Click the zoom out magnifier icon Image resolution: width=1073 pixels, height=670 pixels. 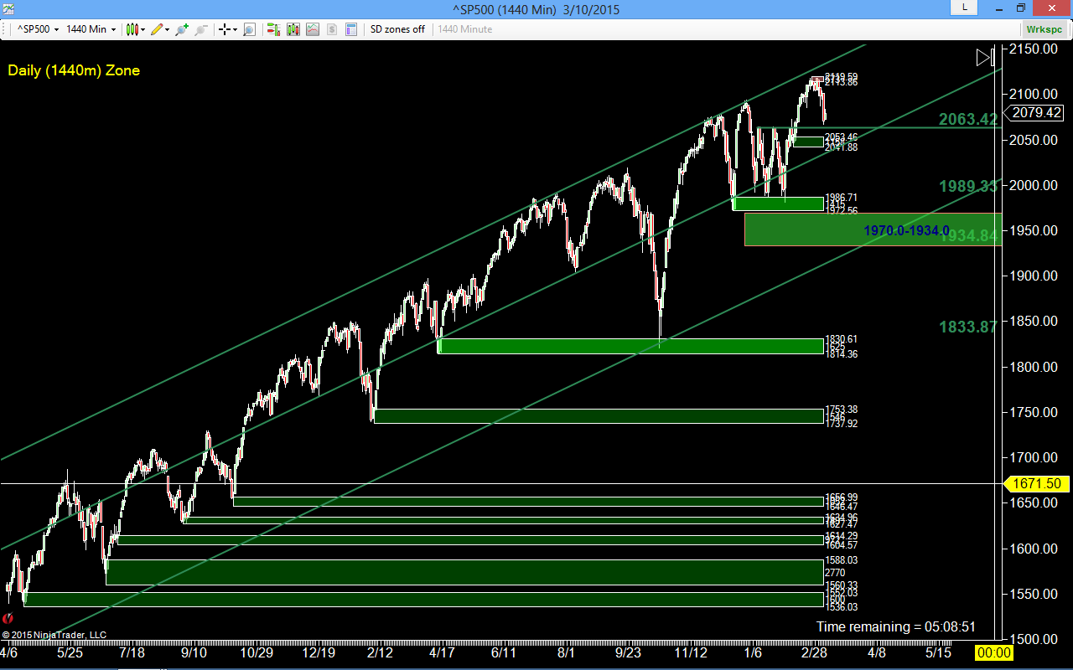coord(201,29)
